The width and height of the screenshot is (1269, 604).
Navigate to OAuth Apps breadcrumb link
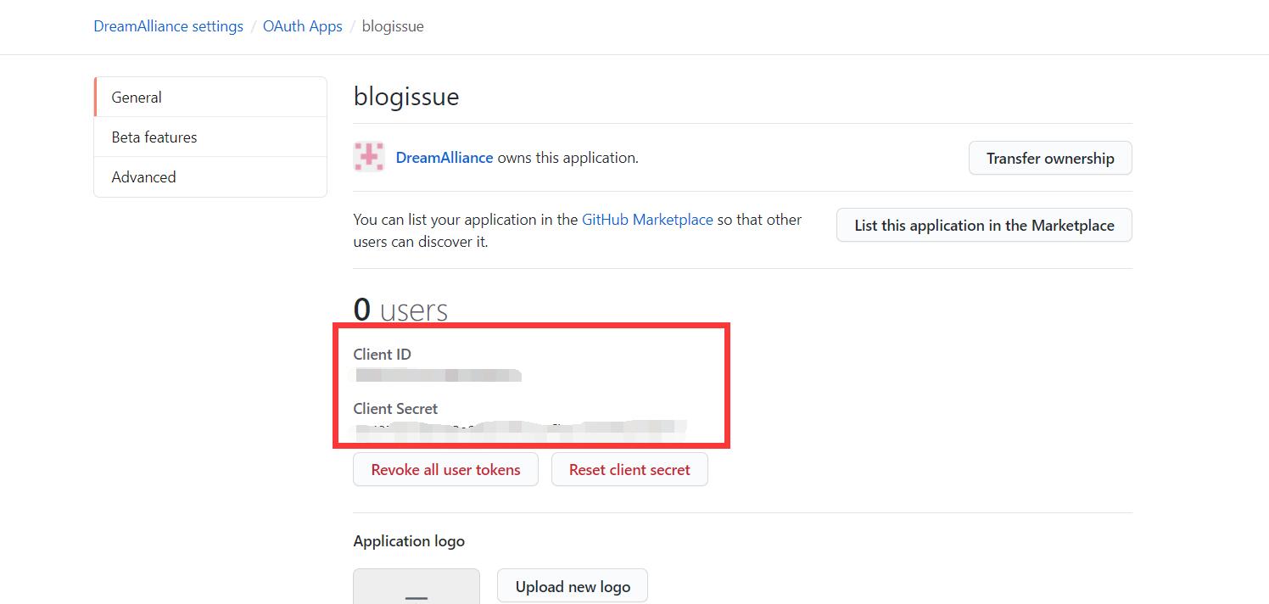pyautogui.click(x=302, y=26)
